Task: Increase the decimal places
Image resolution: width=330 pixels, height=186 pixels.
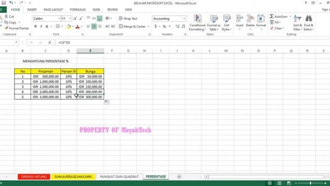Action: (x=177, y=26)
